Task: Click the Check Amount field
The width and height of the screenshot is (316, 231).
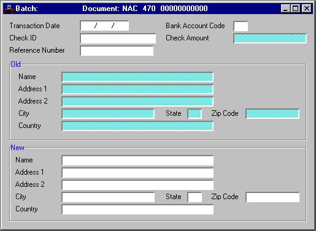Action: (x=270, y=39)
